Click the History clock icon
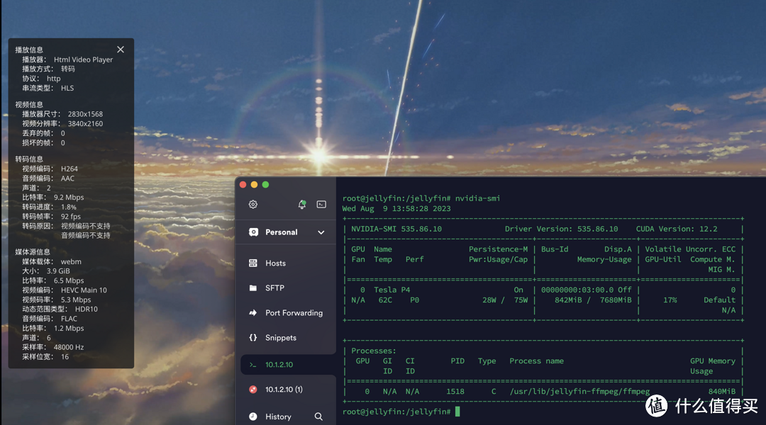Viewport: 766px width, 425px height. click(253, 416)
